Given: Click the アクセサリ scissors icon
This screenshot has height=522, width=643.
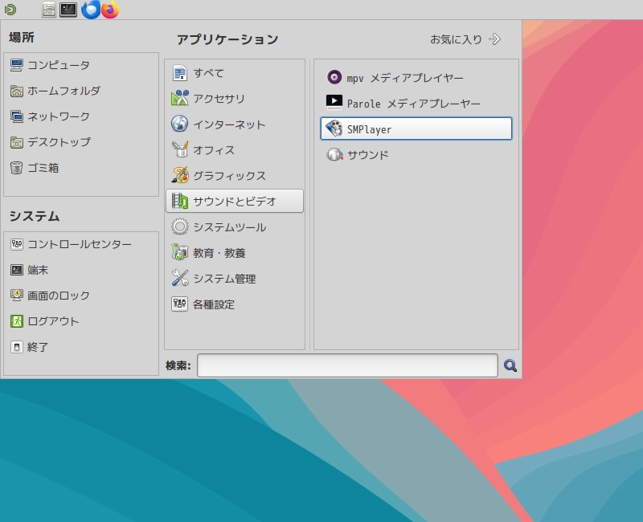Looking at the screenshot, I should tap(179, 98).
